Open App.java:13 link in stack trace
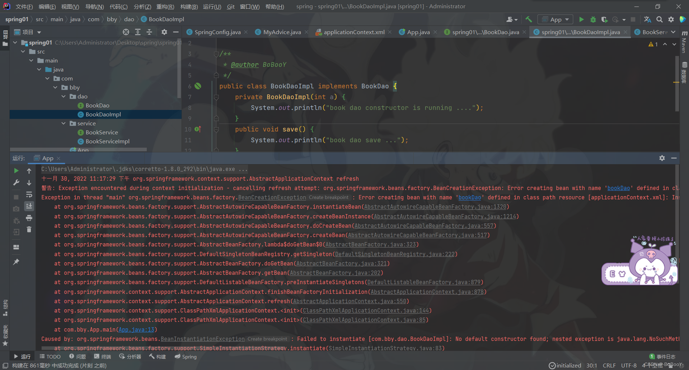Viewport: 689px width, 370px height. click(x=136, y=329)
